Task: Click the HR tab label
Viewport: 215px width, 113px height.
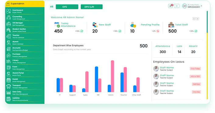Action: coord(52,7)
